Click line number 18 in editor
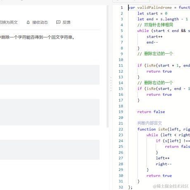The image size is (190, 190). pos(121,106)
